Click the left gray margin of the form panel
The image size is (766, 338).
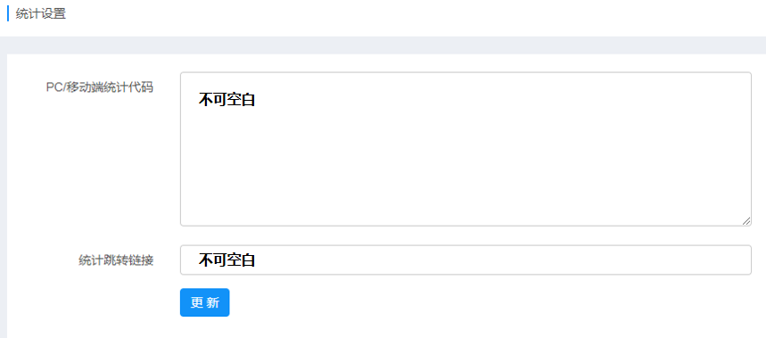pyautogui.click(x=4, y=195)
